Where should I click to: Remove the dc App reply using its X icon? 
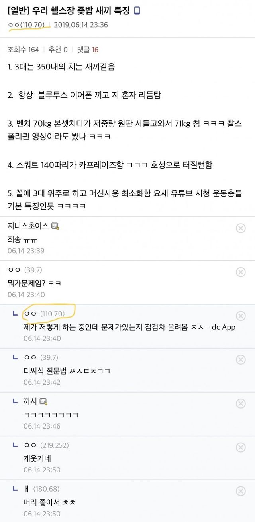[241, 316]
